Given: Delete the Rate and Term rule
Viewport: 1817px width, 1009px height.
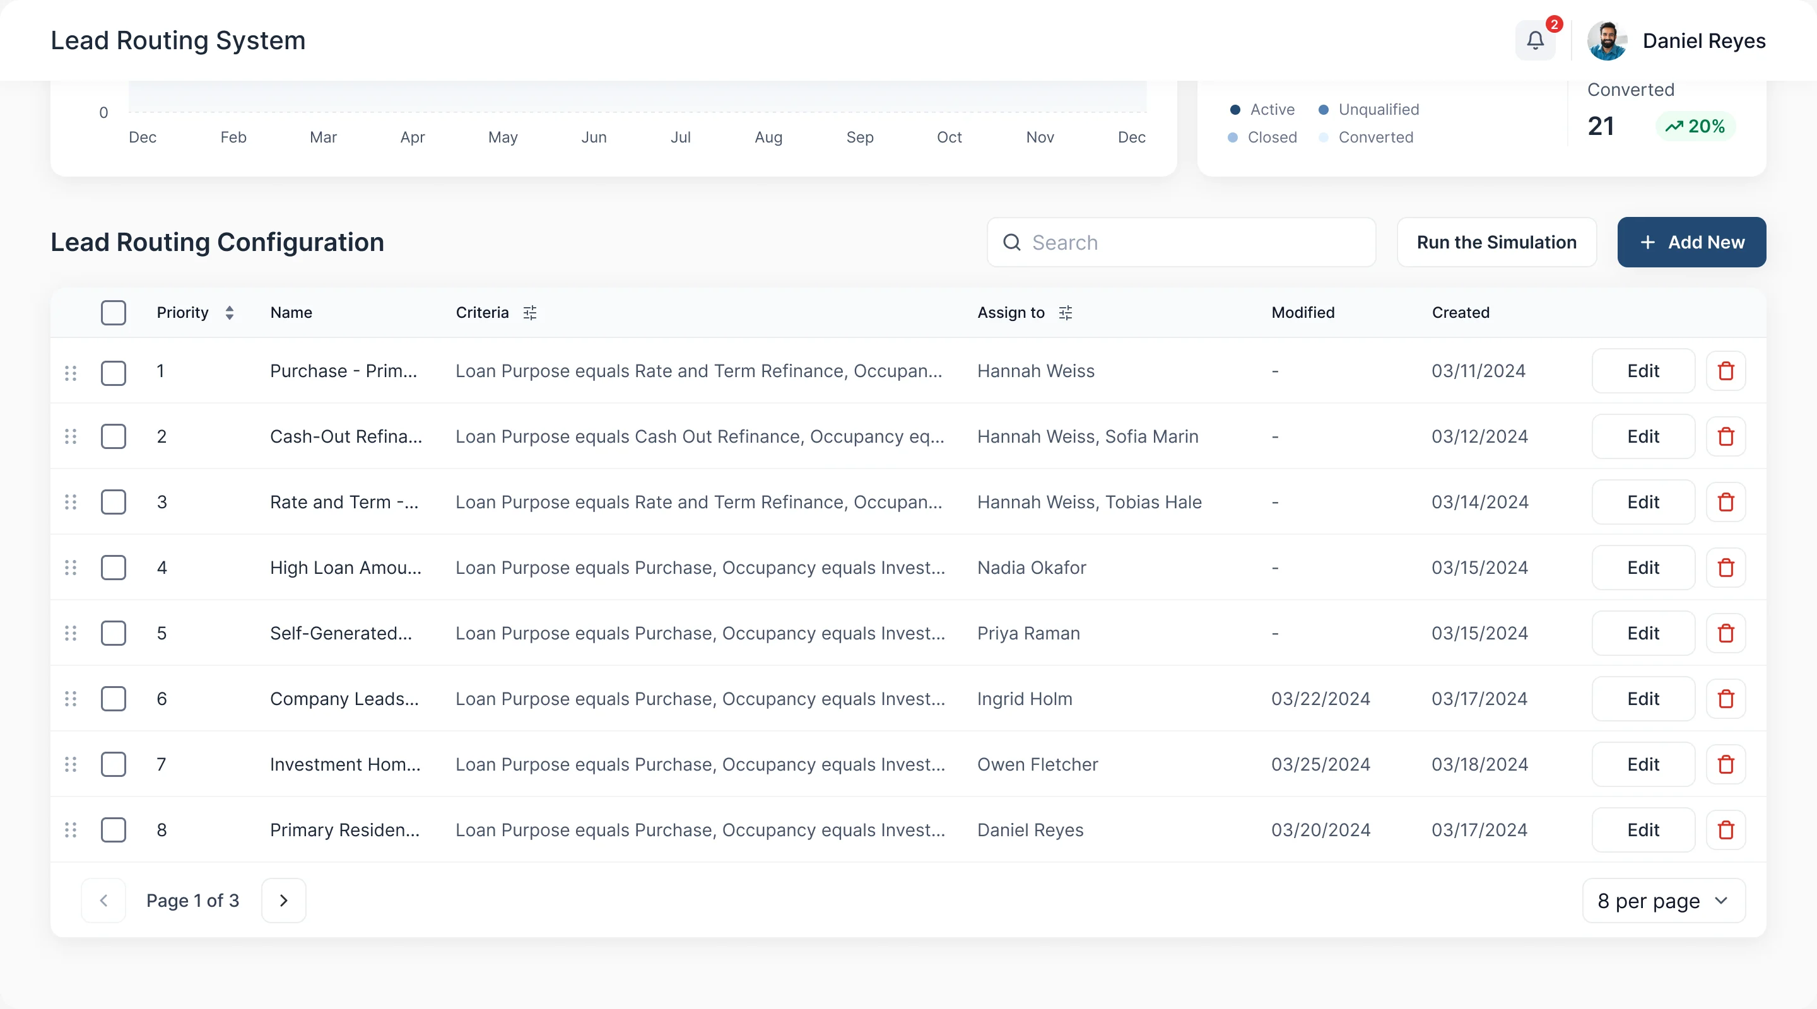Looking at the screenshot, I should pos(1726,502).
